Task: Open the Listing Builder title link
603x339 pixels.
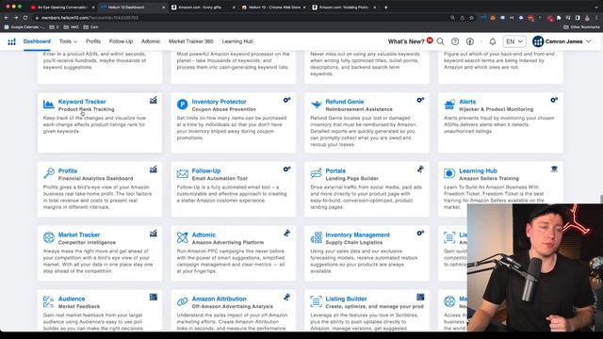Action: [346, 299]
